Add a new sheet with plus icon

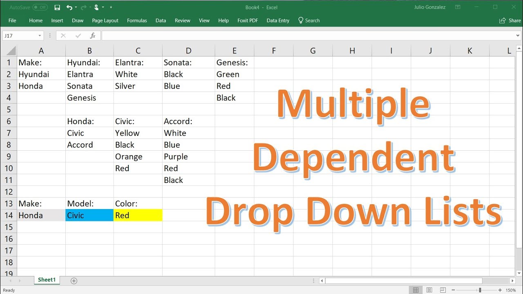pos(74,281)
